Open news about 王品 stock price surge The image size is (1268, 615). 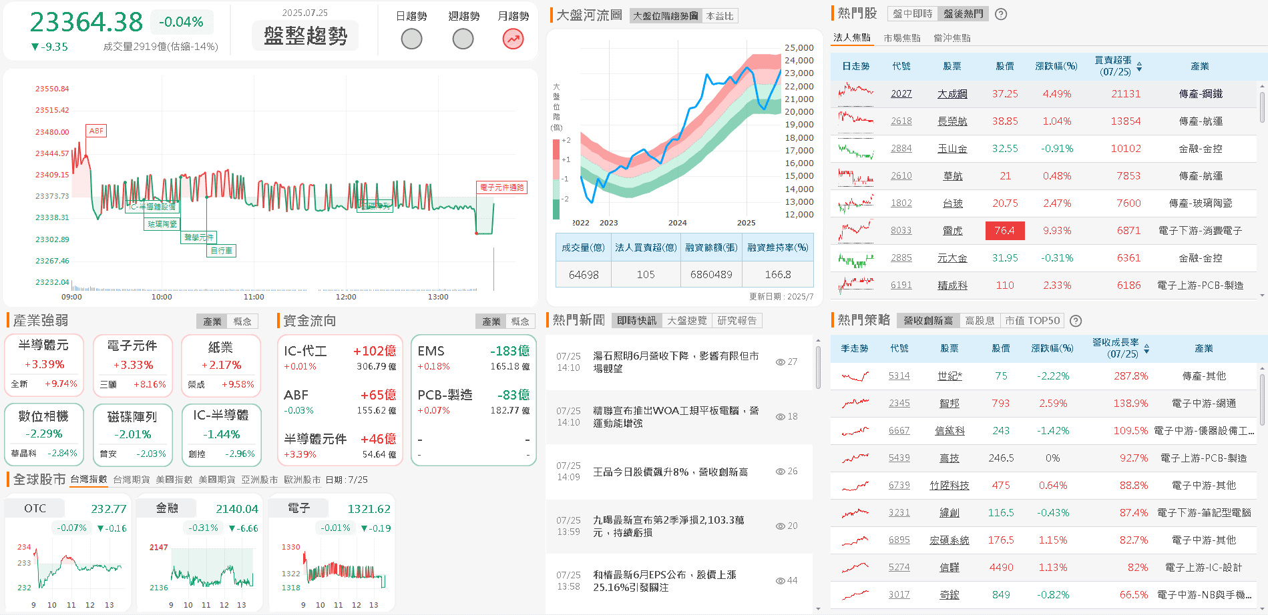coord(670,472)
